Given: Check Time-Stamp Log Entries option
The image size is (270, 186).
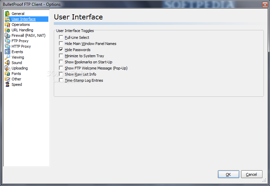Looking at the screenshot, I should click(x=61, y=80).
